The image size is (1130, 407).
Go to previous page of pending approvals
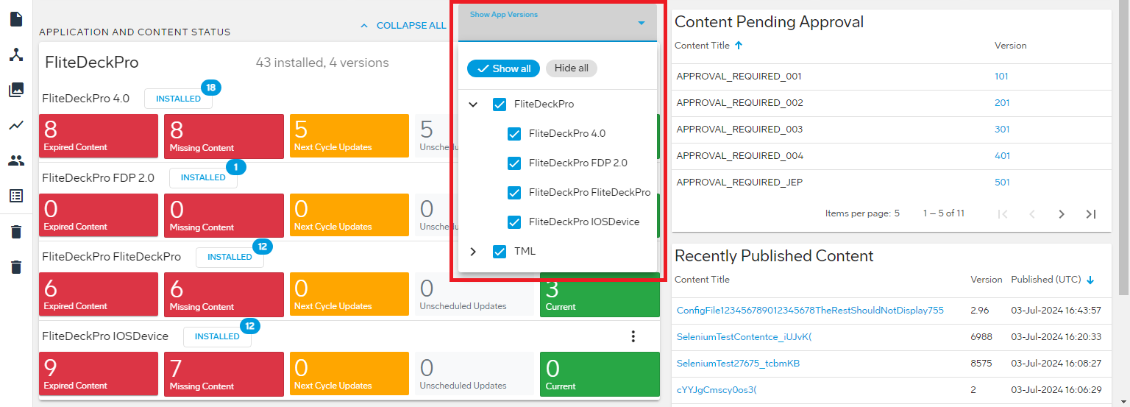click(x=1032, y=214)
